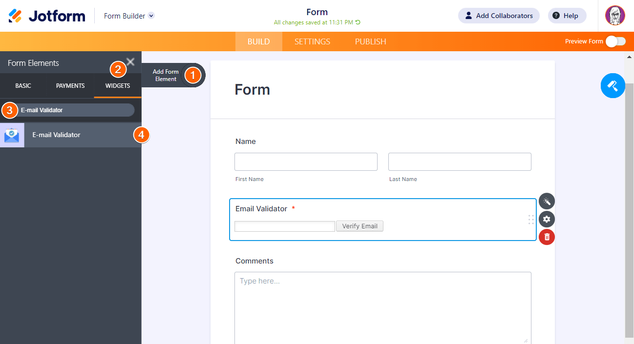The width and height of the screenshot is (634, 344).
Task: Open the PUBLISH tab
Action: 370,41
